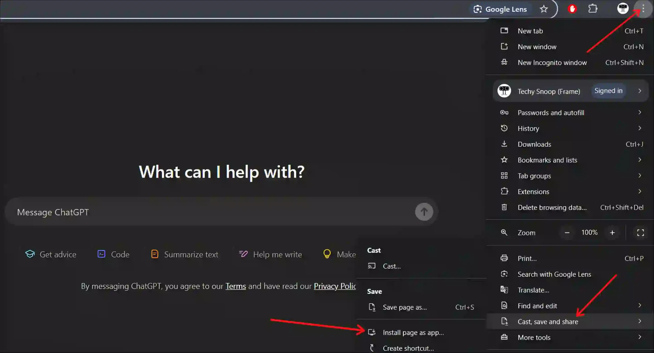The image size is (654, 353).
Task: Click the Google Lens label in address bar
Action: point(506,9)
